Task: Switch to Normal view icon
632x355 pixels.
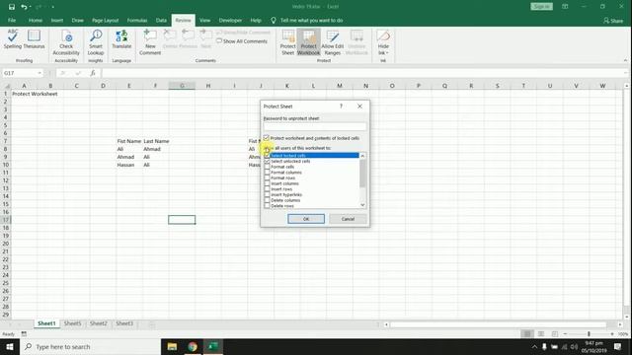Action: 527,334
